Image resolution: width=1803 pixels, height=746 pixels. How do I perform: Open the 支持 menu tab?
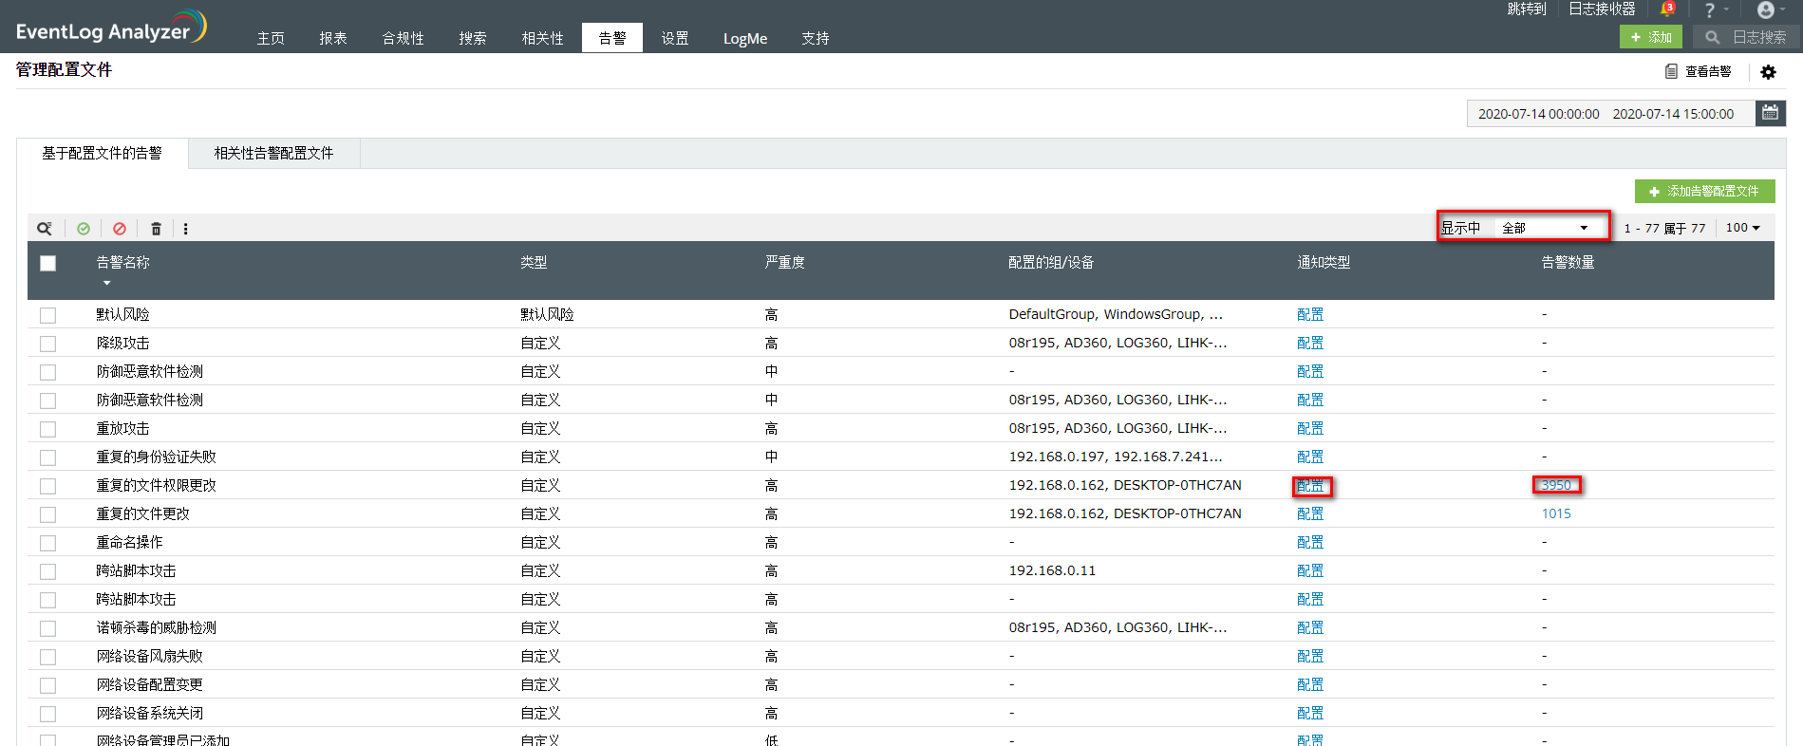[816, 38]
